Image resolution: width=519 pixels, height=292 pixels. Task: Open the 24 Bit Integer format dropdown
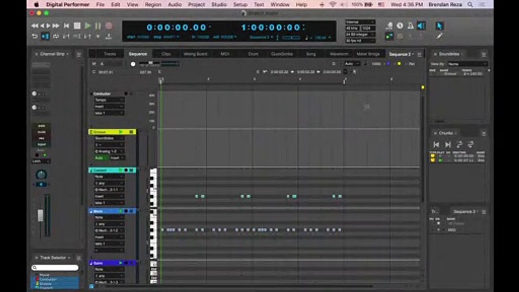(x=360, y=34)
